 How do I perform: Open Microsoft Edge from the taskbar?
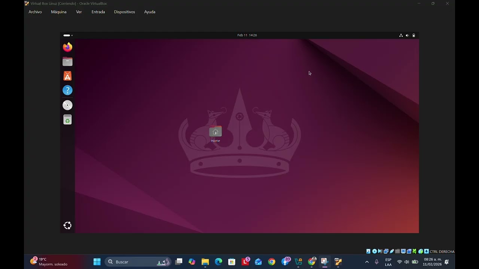click(219, 262)
